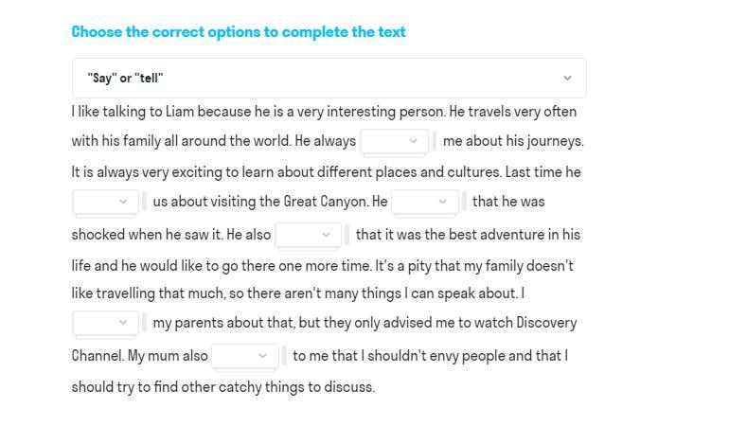Click the word "journeys" in the passage
729x426 pixels.
pos(556,141)
